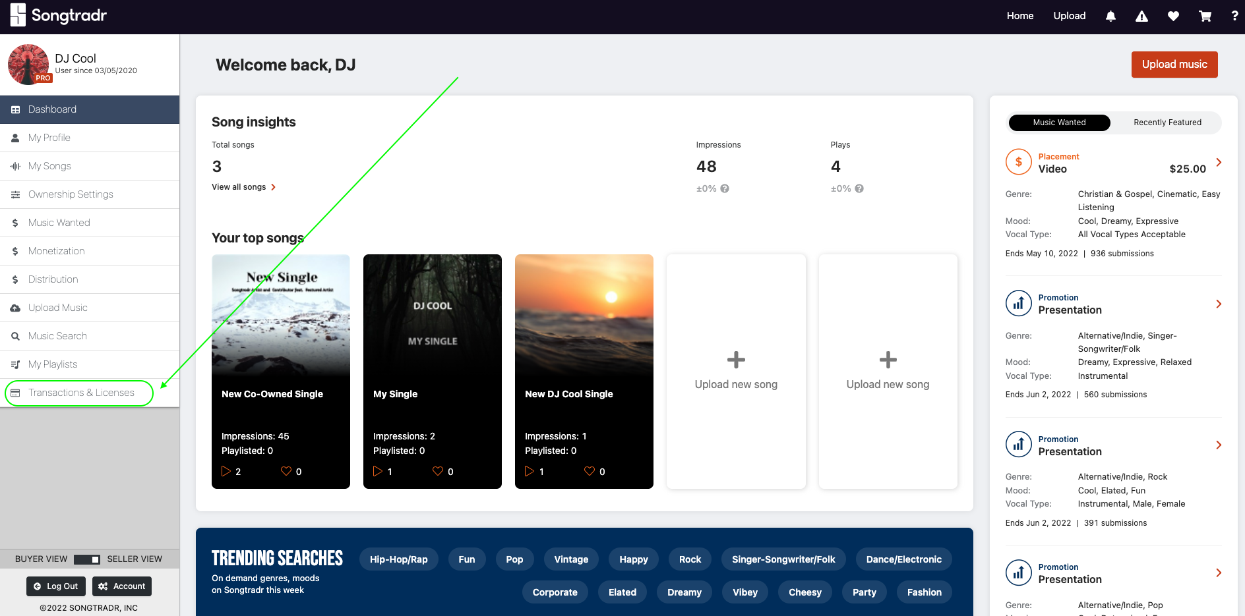This screenshot has width=1245, height=616.
Task: Open the My Single cover thumbnail
Action: pos(433,315)
